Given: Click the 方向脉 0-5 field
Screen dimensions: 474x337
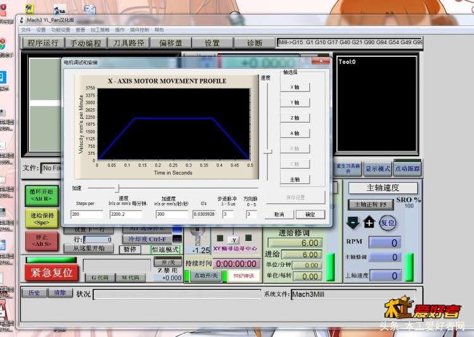Looking at the screenshot, I should (251, 214).
